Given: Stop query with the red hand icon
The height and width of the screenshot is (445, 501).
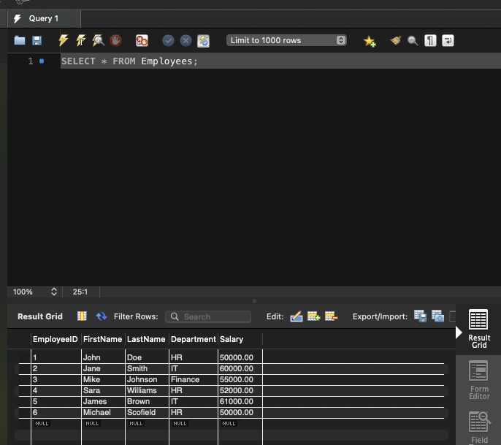Looking at the screenshot, I should 115,41.
